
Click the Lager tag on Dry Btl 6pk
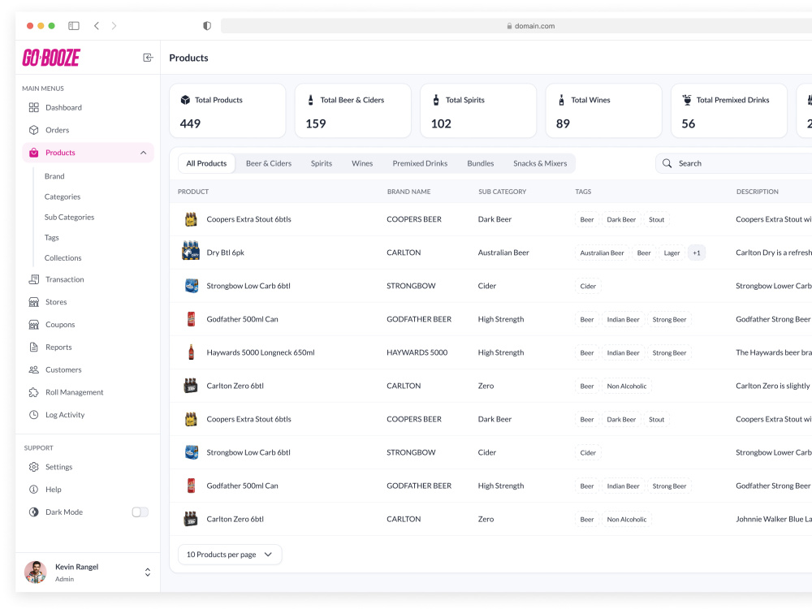point(672,253)
